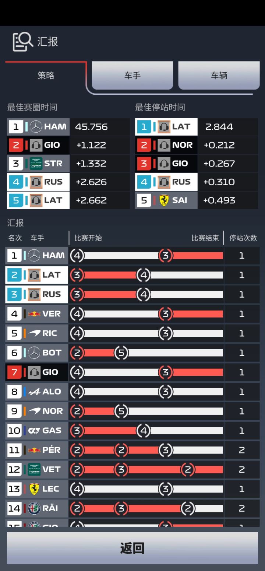The height and width of the screenshot is (571, 265).
Task: Click the 停站次数 column header
Action: pos(243,238)
